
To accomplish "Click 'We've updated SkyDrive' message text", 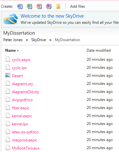I will 70,22.
